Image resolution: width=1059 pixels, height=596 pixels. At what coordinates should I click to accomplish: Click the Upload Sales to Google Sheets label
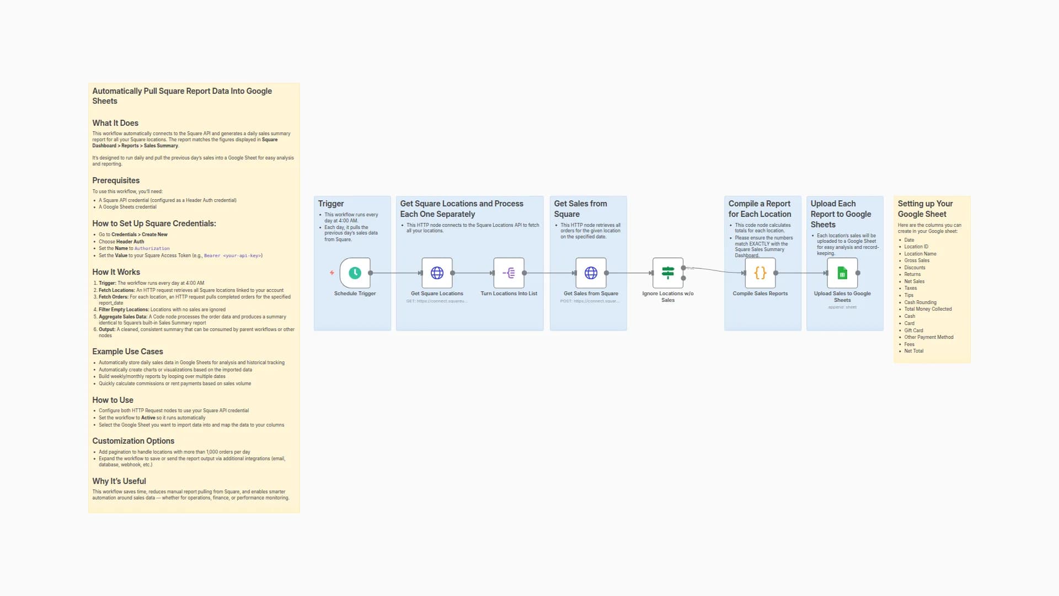[x=842, y=296]
